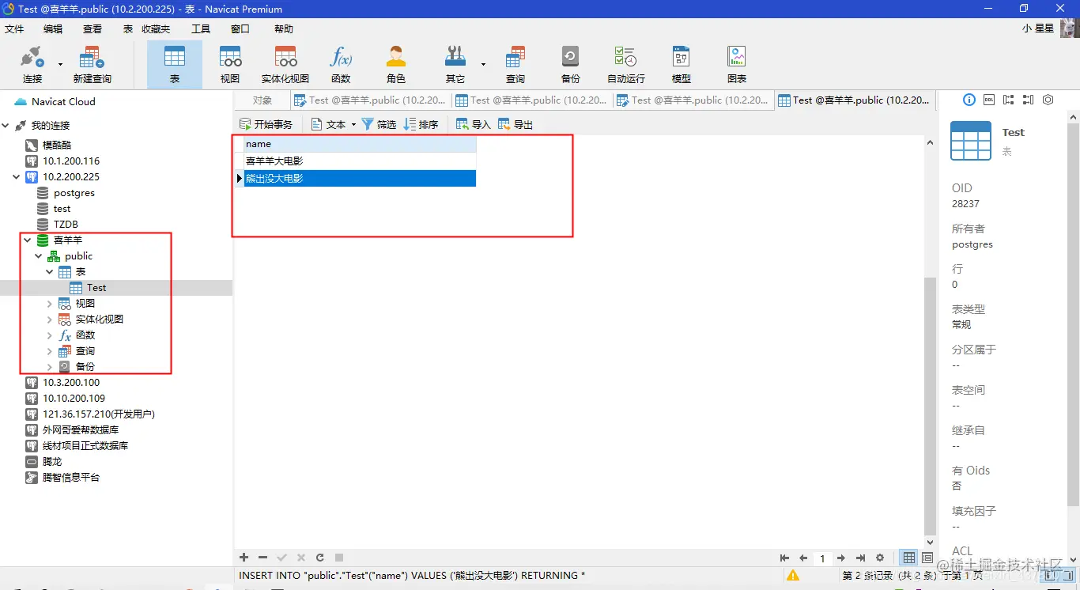Open the 查看 (View) menu

pos(93,28)
